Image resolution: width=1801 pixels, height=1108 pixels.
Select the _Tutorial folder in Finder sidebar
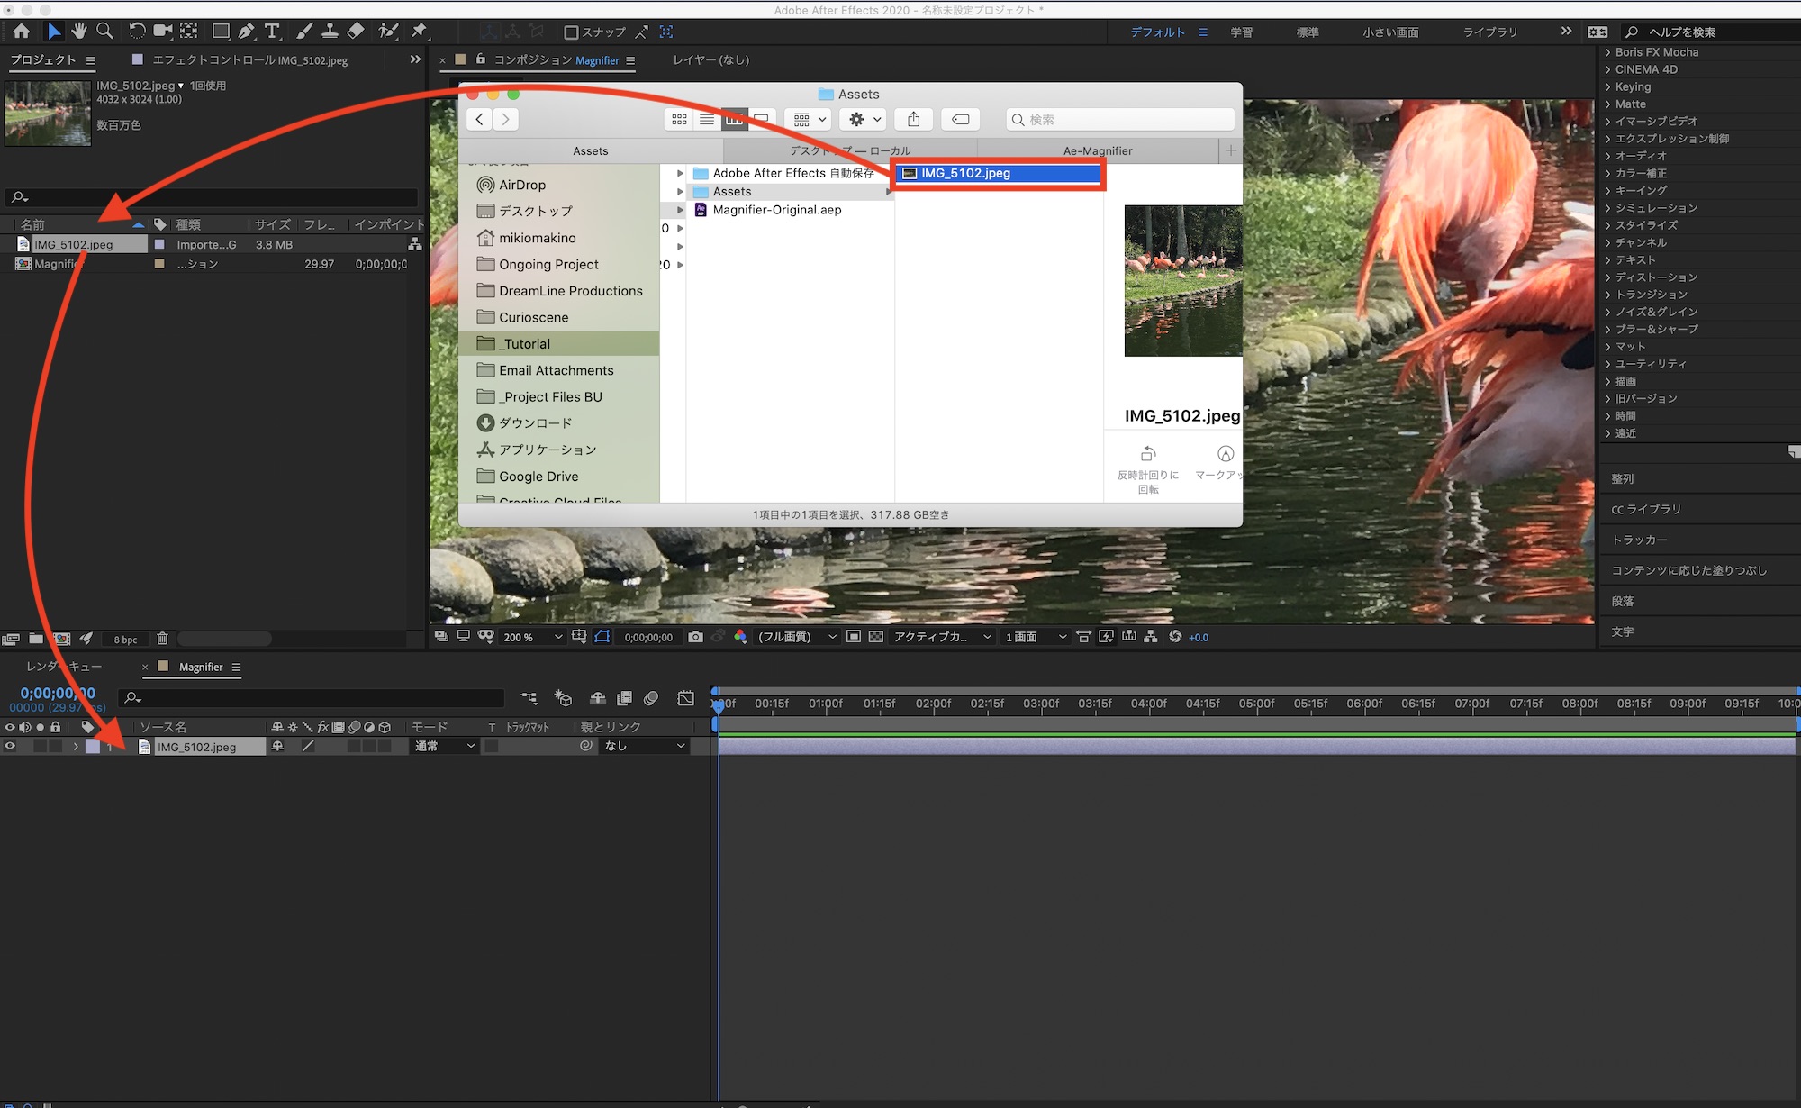coord(527,344)
